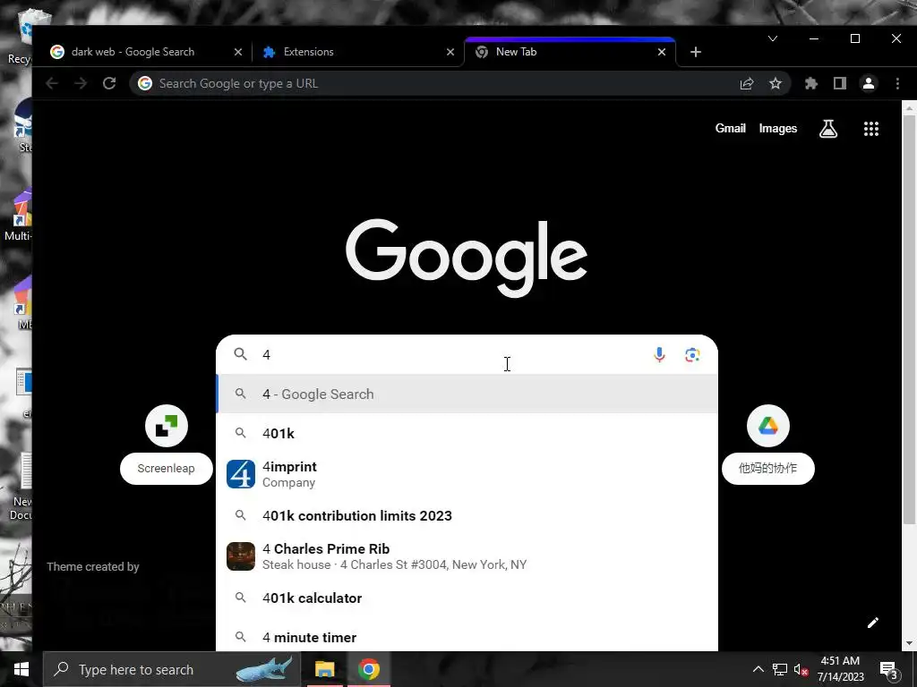Open the Google Drive shortcut icon
917x687 pixels.
tap(768, 426)
